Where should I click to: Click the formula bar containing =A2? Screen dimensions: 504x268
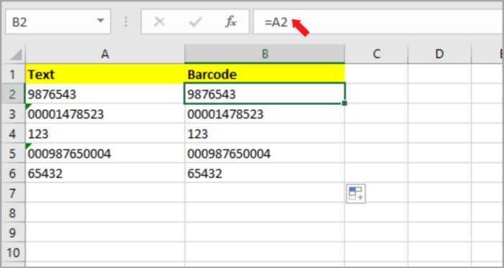point(378,22)
